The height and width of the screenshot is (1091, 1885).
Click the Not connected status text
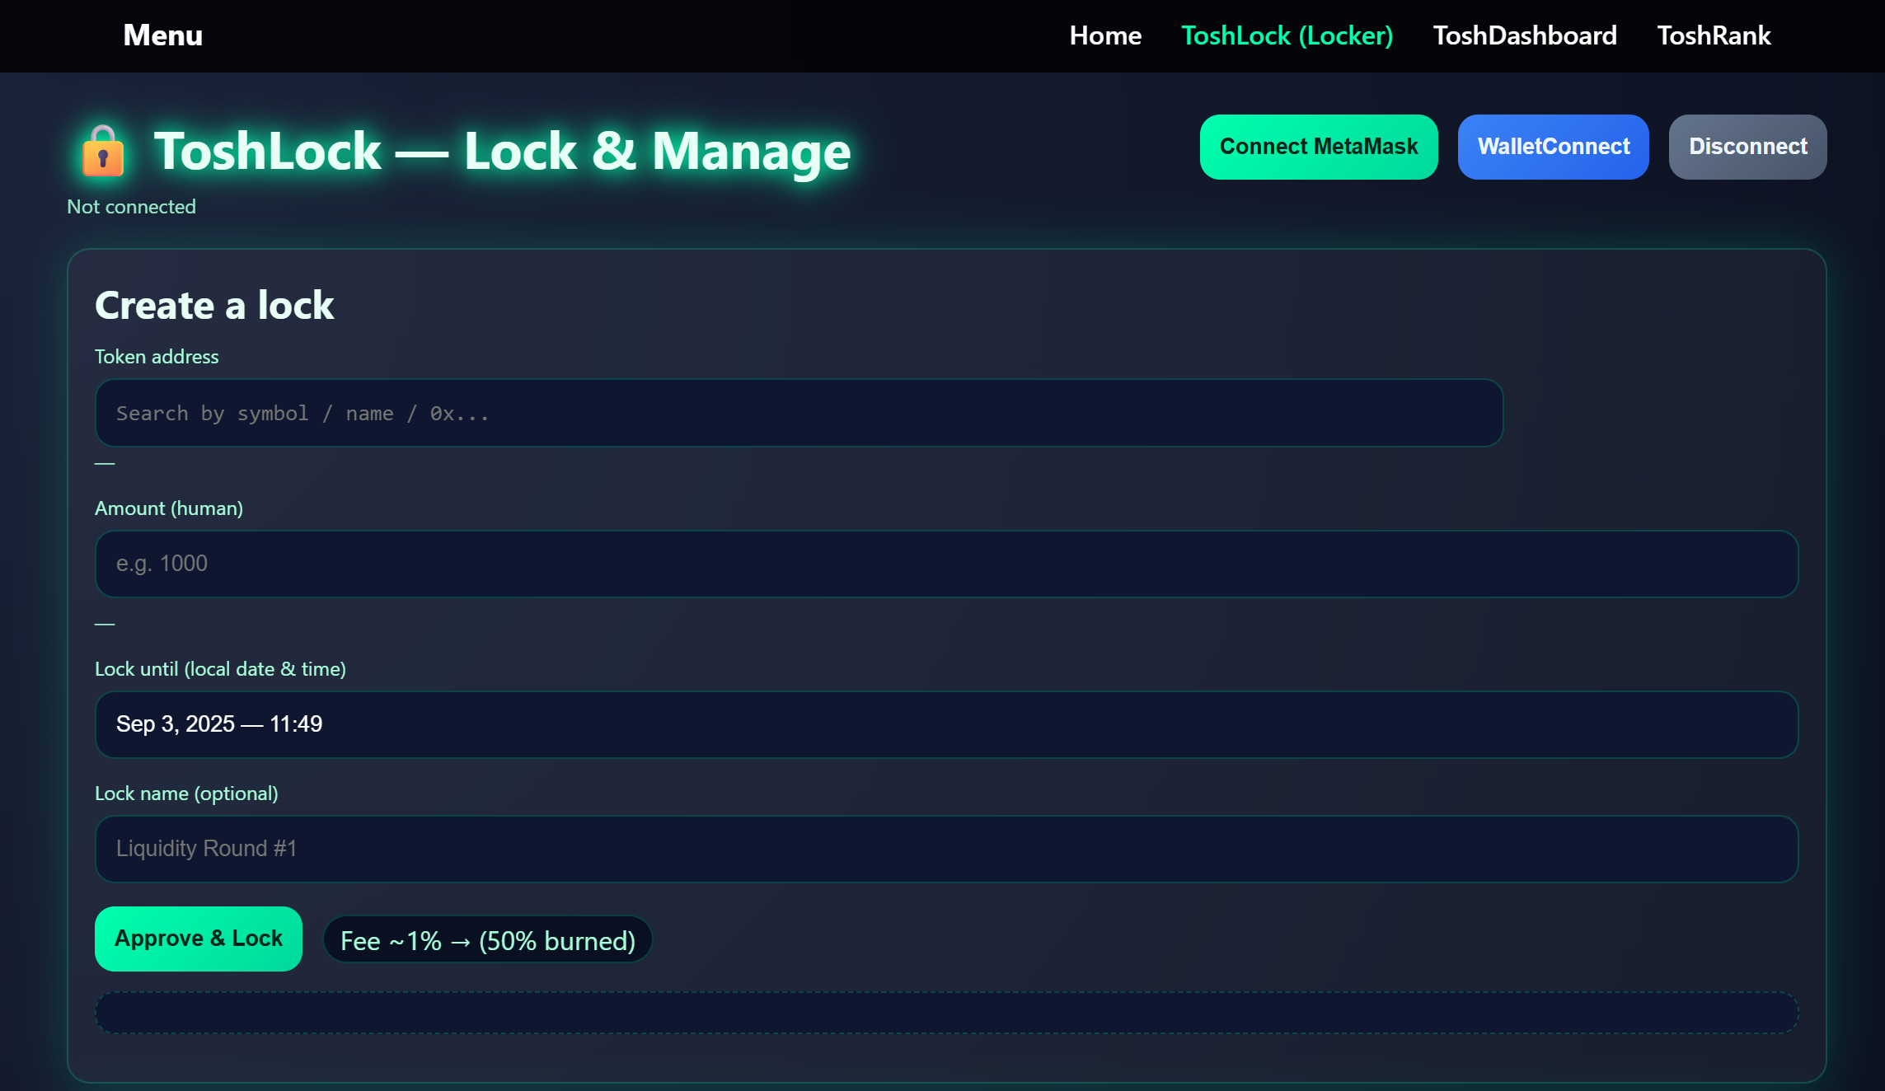tap(131, 207)
